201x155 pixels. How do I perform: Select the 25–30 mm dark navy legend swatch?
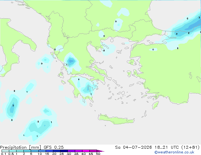(64, 151)
